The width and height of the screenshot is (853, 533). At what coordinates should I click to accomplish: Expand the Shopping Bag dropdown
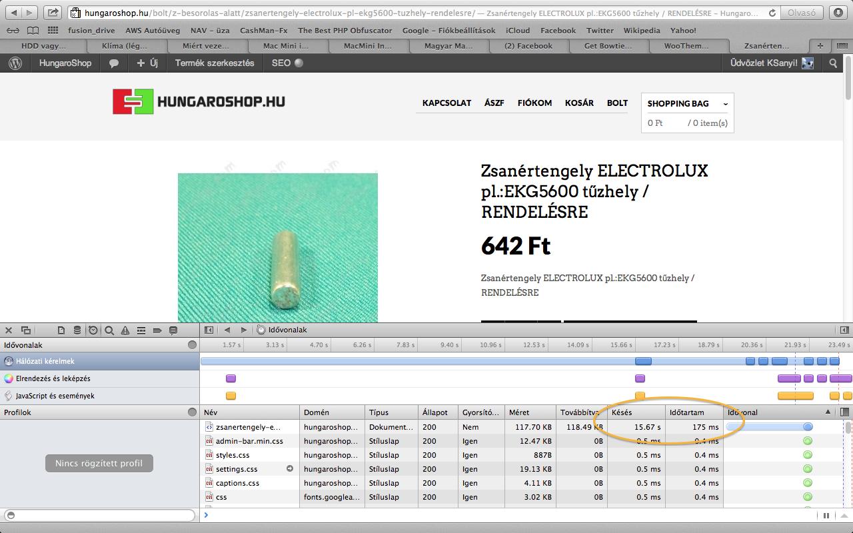[x=726, y=104]
